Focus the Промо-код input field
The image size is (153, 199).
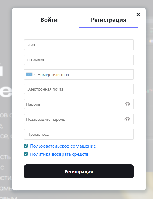coord(79,134)
